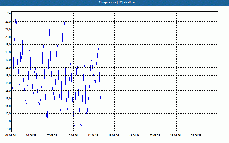The image size is (229, 143).
Task: Select the 12,0 y-axis tick label
Action: tap(8, 98)
